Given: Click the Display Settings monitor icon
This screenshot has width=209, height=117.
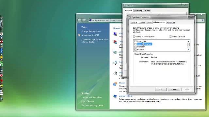Looking at the screenshot, I should pyautogui.click(x=115, y=97).
